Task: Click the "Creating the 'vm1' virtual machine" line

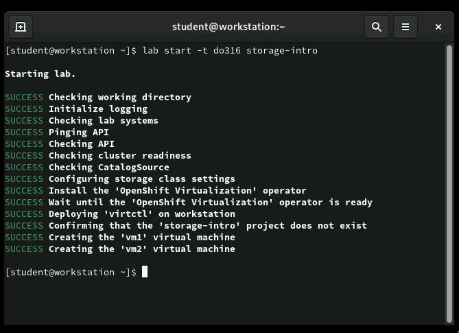Action: pos(141,237)
